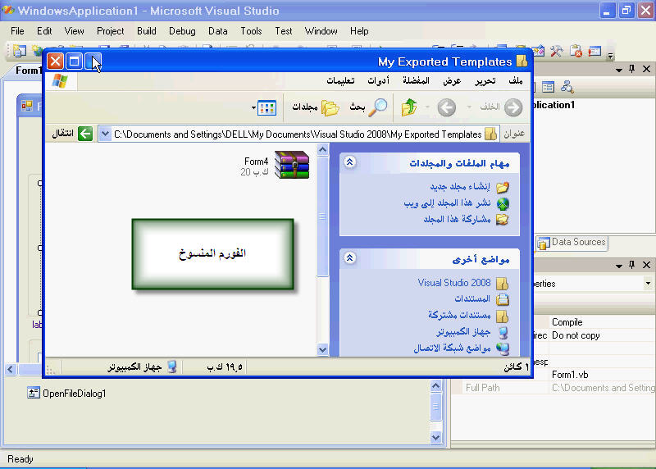
Task: Click the Visual Studio 2008 folder link
Action: [x=454, y=283]
